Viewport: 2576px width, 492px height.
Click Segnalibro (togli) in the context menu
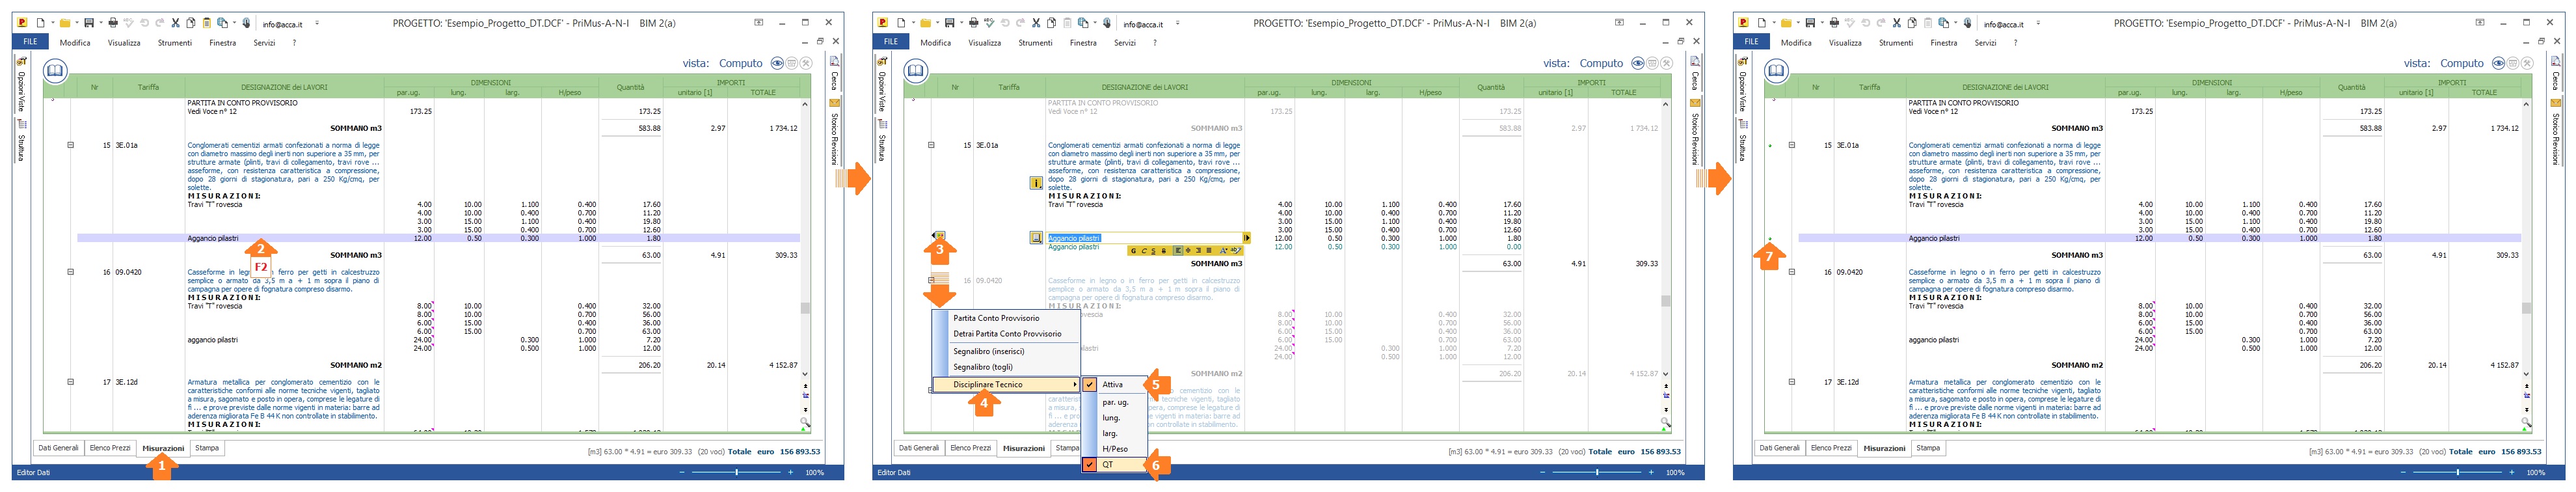[983, 367]
